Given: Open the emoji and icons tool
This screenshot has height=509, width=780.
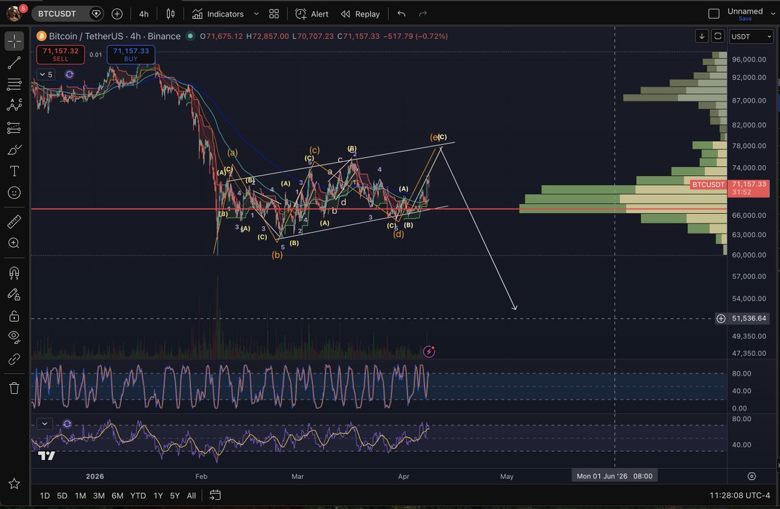Looking at the screenshot, I should click(14, 193).
